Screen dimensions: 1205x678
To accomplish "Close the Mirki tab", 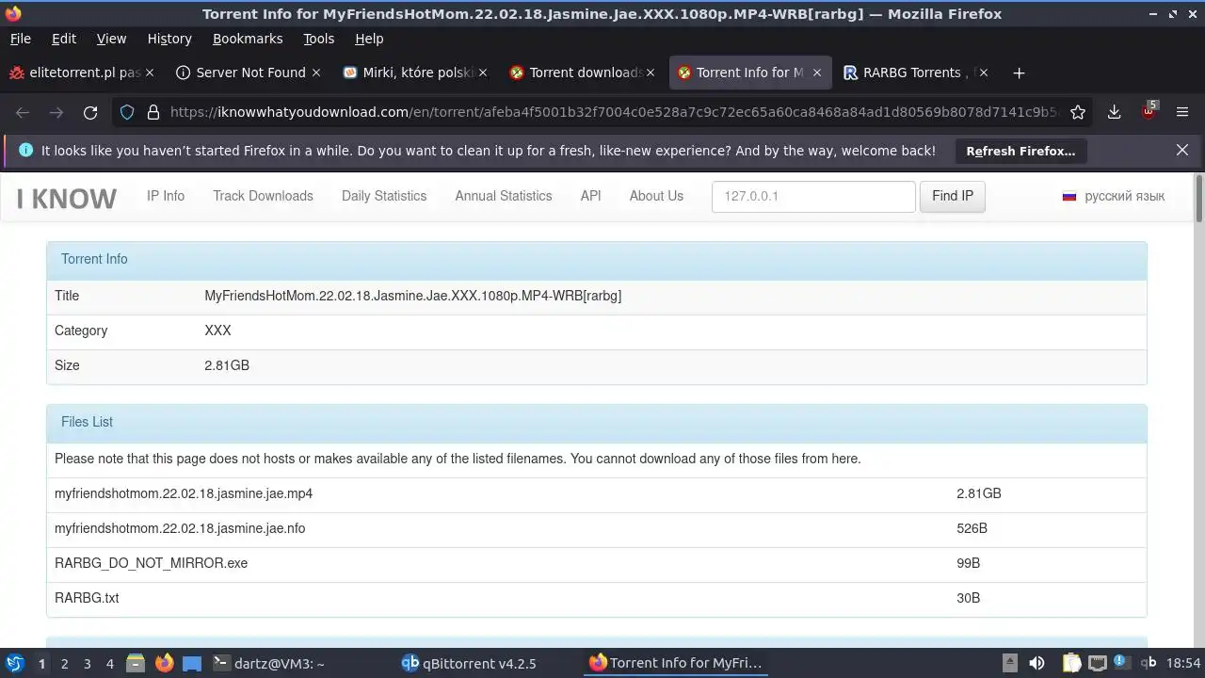I will (x=483, y=73).
